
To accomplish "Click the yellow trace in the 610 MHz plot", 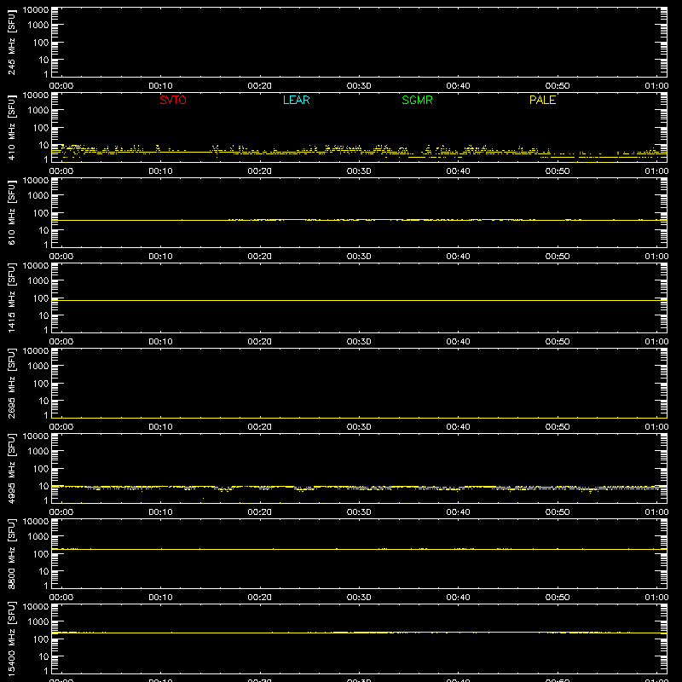I will [x=359, y=220].
